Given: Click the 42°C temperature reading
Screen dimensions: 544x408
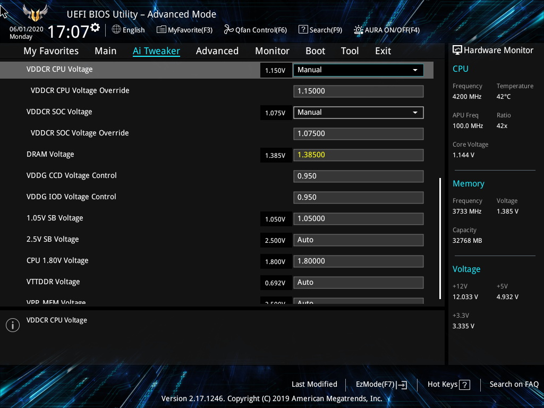Looking at the screenshot, I should (504, 97).
